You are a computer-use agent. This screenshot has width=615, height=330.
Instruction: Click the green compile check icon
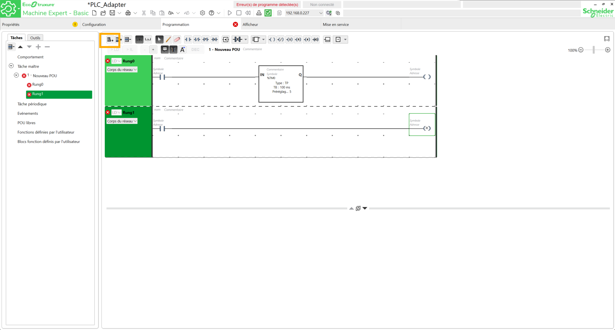click(268, 13)
